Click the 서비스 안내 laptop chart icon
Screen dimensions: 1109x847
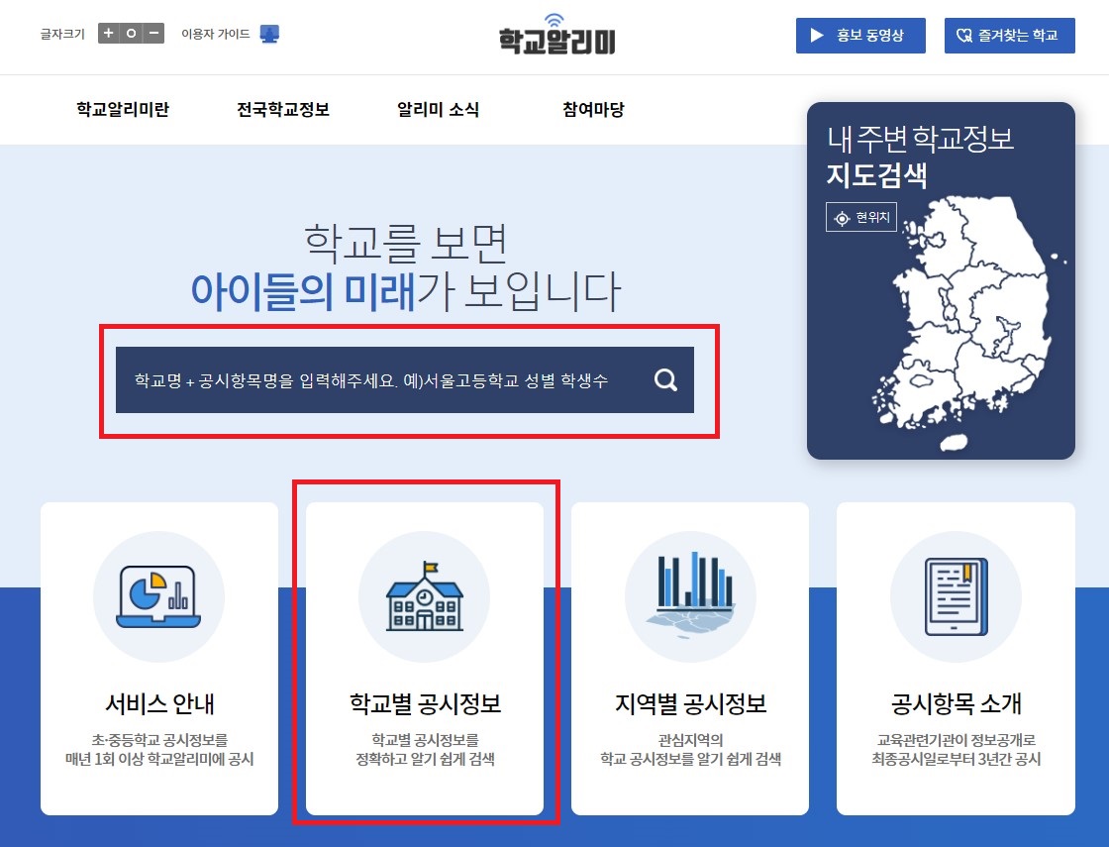pos(158,596)
